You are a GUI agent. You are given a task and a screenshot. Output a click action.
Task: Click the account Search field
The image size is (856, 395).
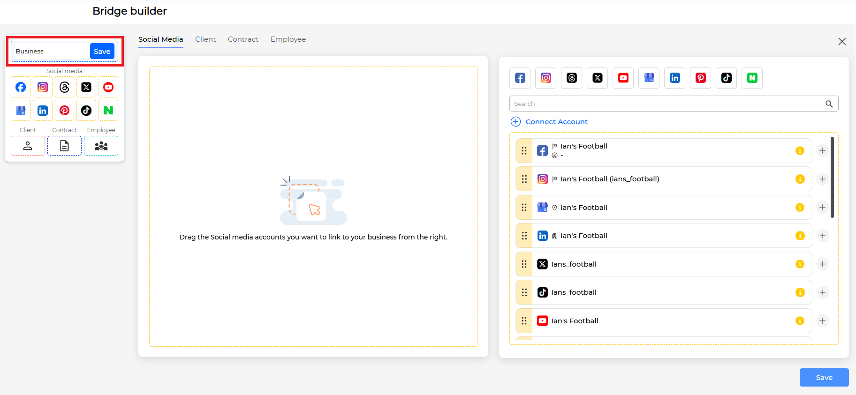click(674, 104)
